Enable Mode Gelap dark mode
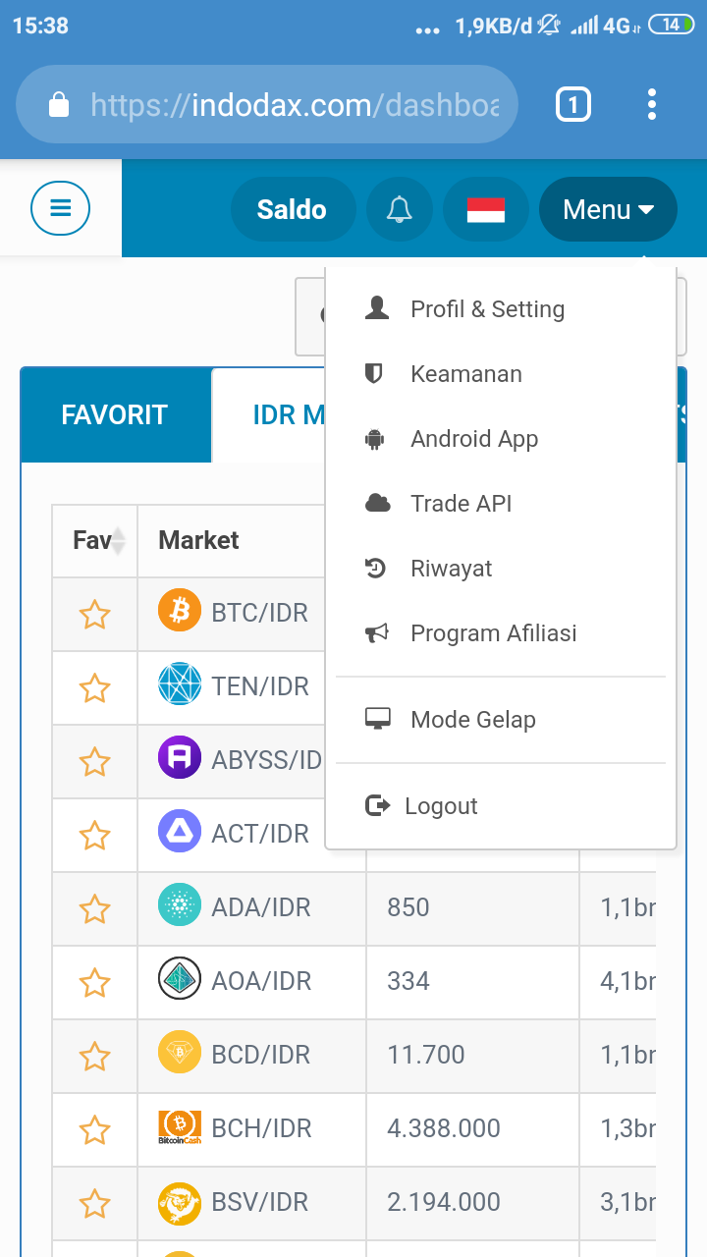 pos(501,720)
